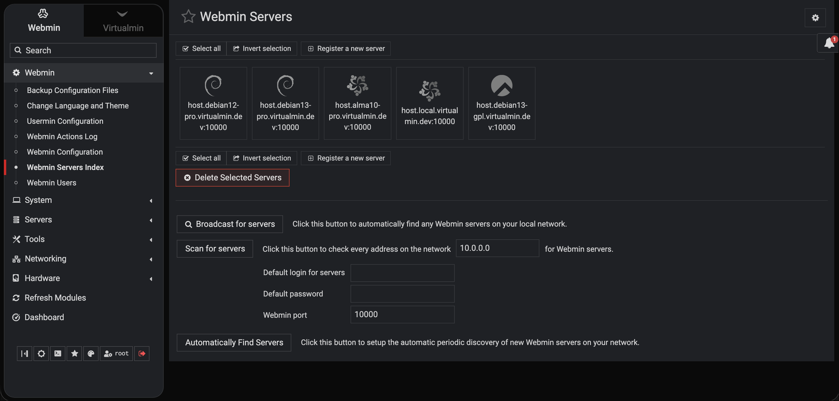Open the host.debian13-pro.virtualmin.dev server

pos(285,103)
